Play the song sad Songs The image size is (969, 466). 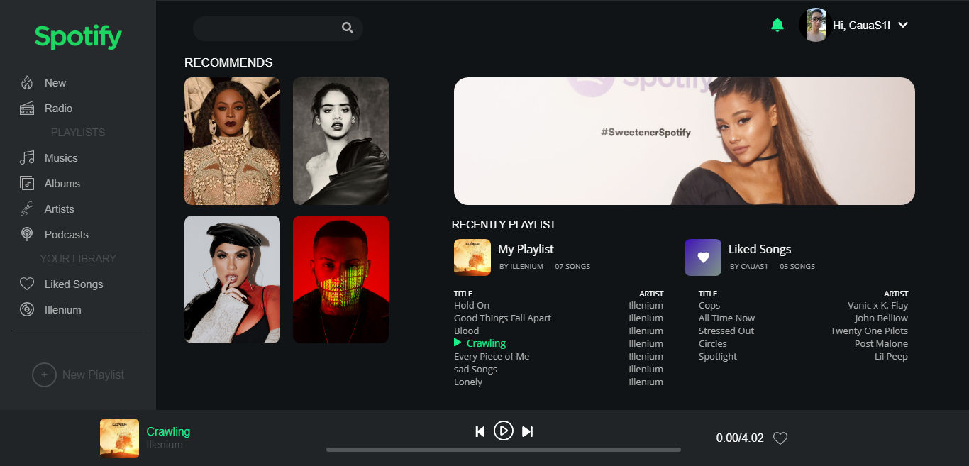475,370
